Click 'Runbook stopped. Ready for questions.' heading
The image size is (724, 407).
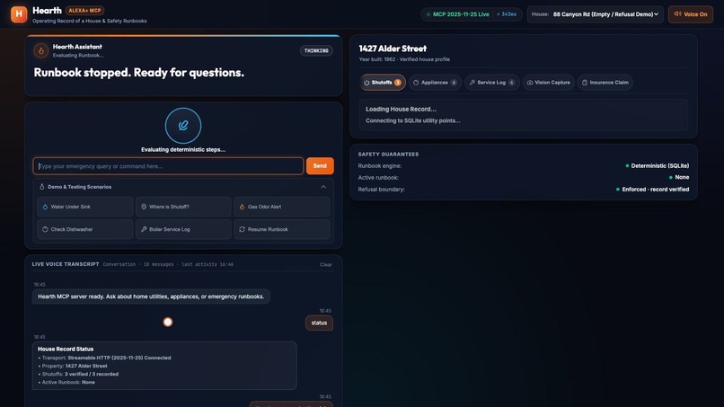[x=139, y=73]
